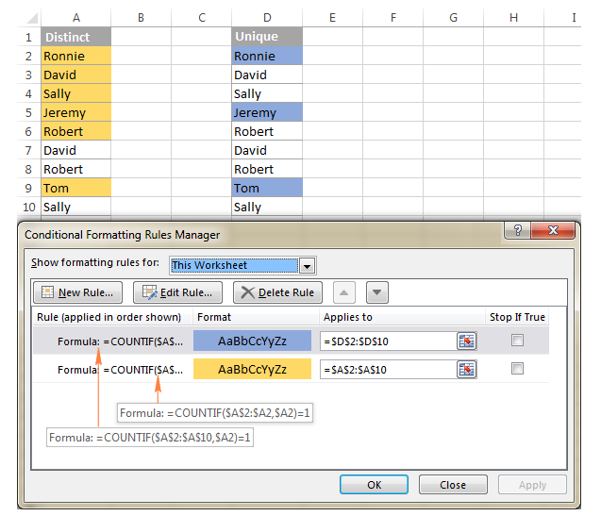This screenshot has height=516, width=601.
Task: Click the Move Up arrow button
Action: [345, 292]
